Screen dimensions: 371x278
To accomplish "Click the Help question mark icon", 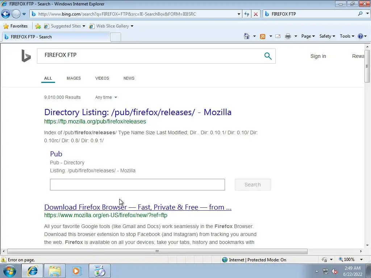I will click(x=360, y=36).
